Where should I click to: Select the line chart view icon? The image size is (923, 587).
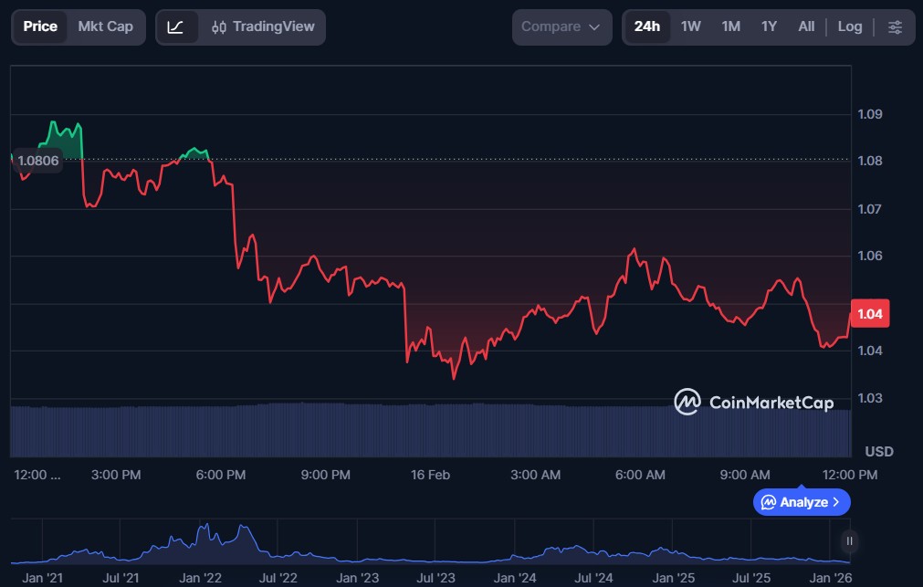pyautogui.click(x=176, y=27)
